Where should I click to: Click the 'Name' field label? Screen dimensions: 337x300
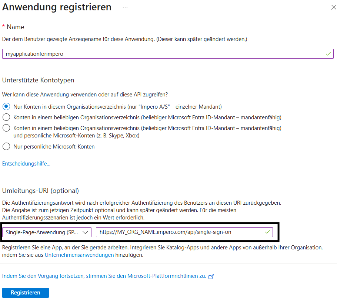15,27
